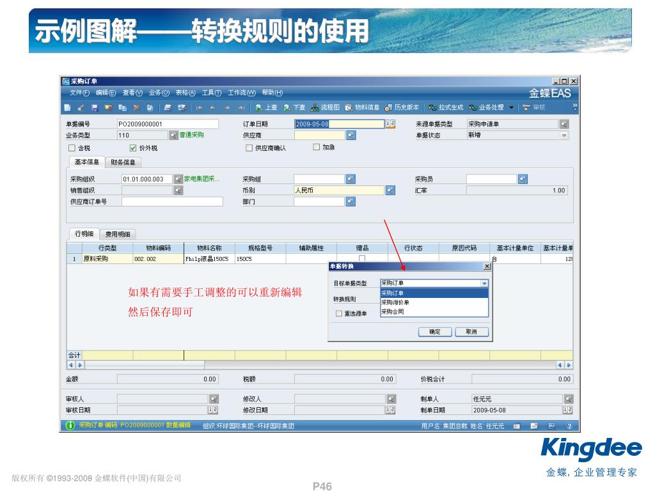The image size is (655, 491).
Task: Go to next record arrow icon
Action: pos(227,107)
